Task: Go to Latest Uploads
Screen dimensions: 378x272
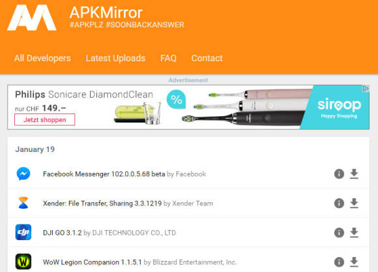Action: pos(115,58)
